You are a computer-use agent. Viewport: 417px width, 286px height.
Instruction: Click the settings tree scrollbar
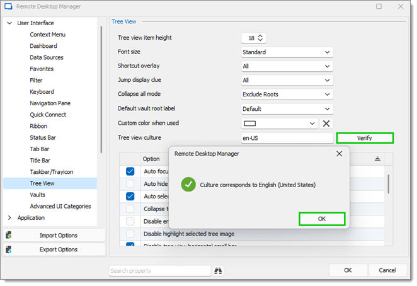coord(101,89)
